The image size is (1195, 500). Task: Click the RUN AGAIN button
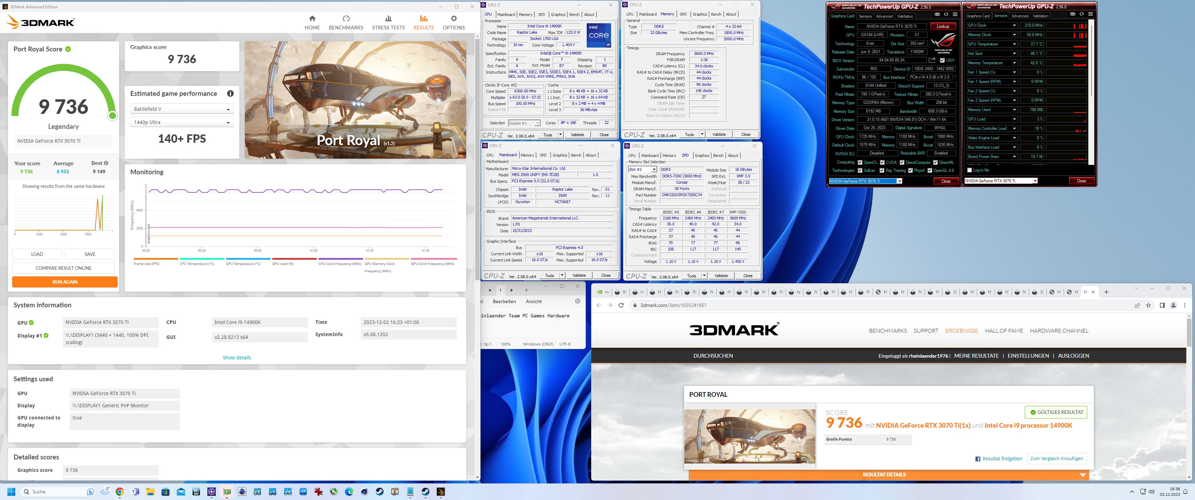click(x=65, y=282)
